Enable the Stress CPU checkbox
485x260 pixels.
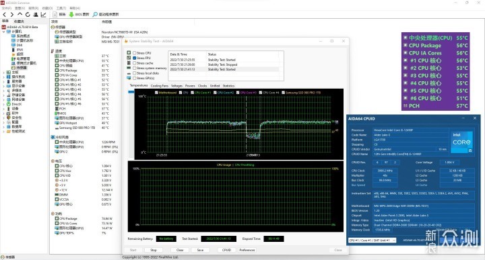[135, 53]
